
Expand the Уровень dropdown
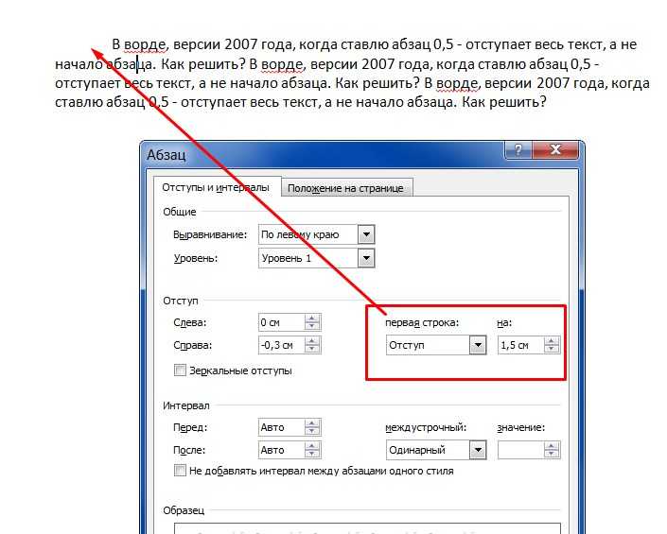point(366,258)
